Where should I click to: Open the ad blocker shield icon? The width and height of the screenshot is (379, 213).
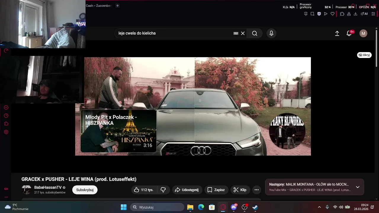[319, 14]
